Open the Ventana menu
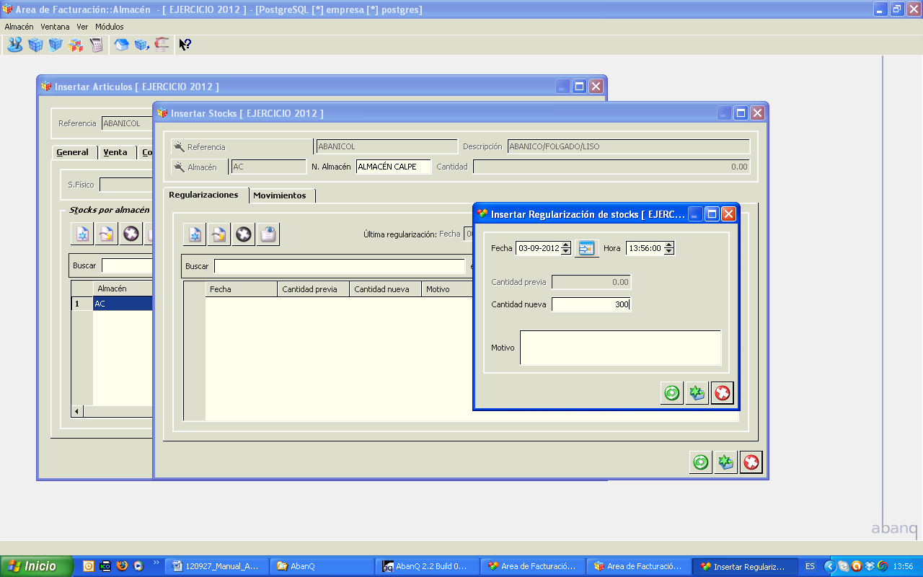Viewport: 923px width, 577px height. pyautogui.click(x=55, y=27)
